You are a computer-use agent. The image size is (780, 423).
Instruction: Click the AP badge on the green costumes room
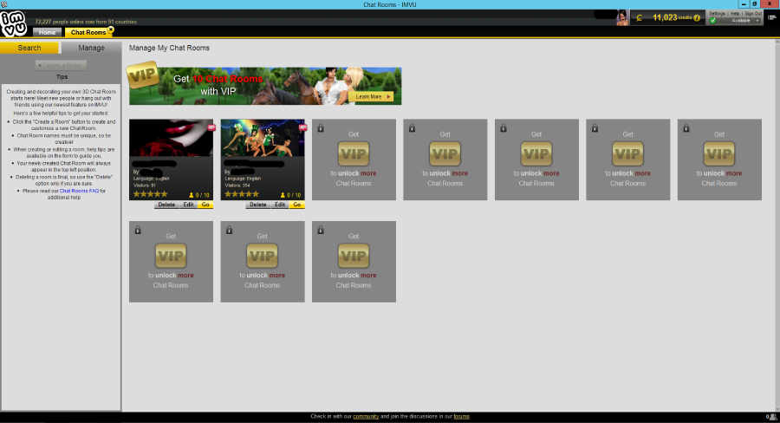[x=302, y=127]
